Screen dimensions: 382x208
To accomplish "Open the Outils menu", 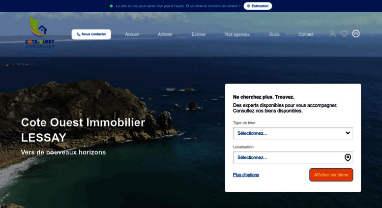I will pos(274,34).
